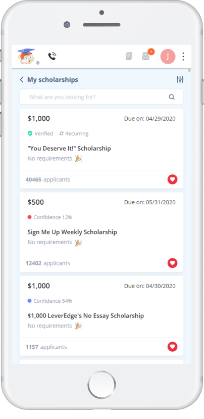
Task: Click the Recurring refresh icon
Action: coord(62,133)
